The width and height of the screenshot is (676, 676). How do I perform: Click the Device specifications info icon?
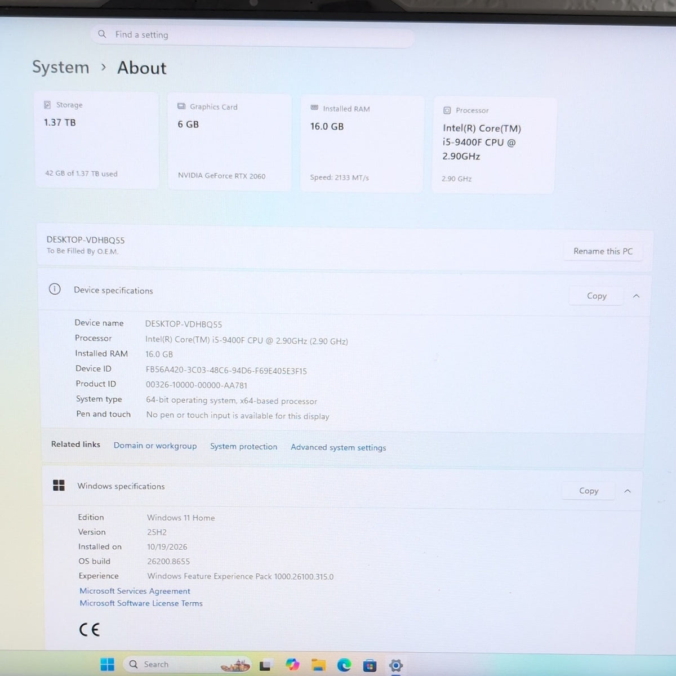point(55,289)
